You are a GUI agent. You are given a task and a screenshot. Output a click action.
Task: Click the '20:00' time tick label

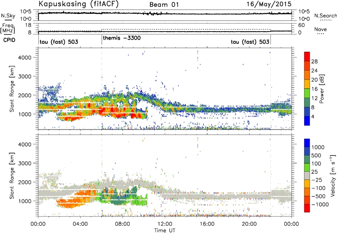[249, 224]
